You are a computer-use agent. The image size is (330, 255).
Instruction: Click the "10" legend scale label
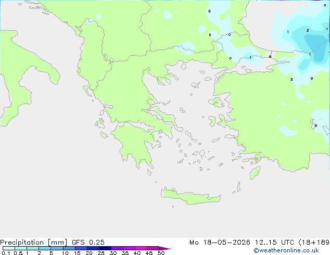(x=65, y=253)
